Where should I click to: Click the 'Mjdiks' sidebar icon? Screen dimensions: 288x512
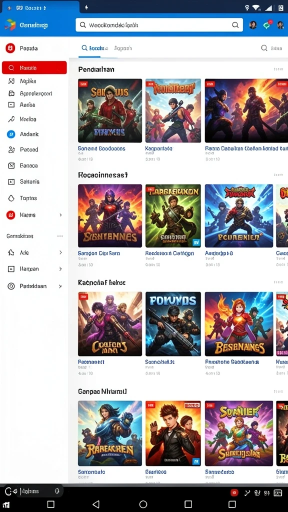[x=11, y=81]
